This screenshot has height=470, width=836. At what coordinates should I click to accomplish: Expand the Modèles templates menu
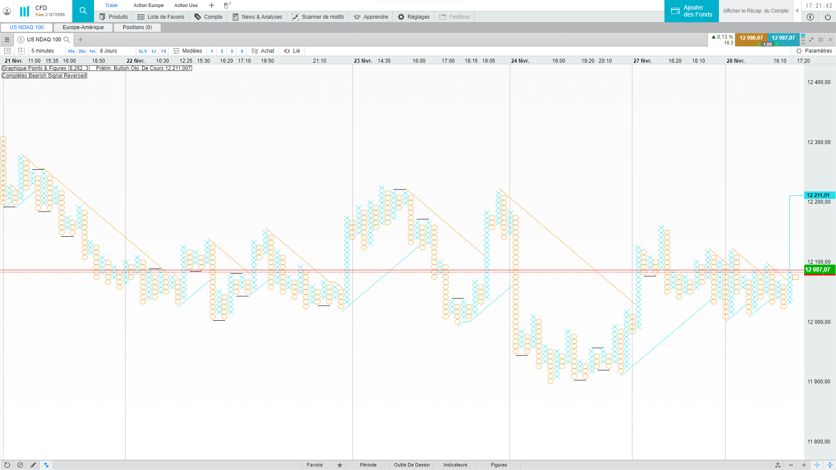click(188, 51)
